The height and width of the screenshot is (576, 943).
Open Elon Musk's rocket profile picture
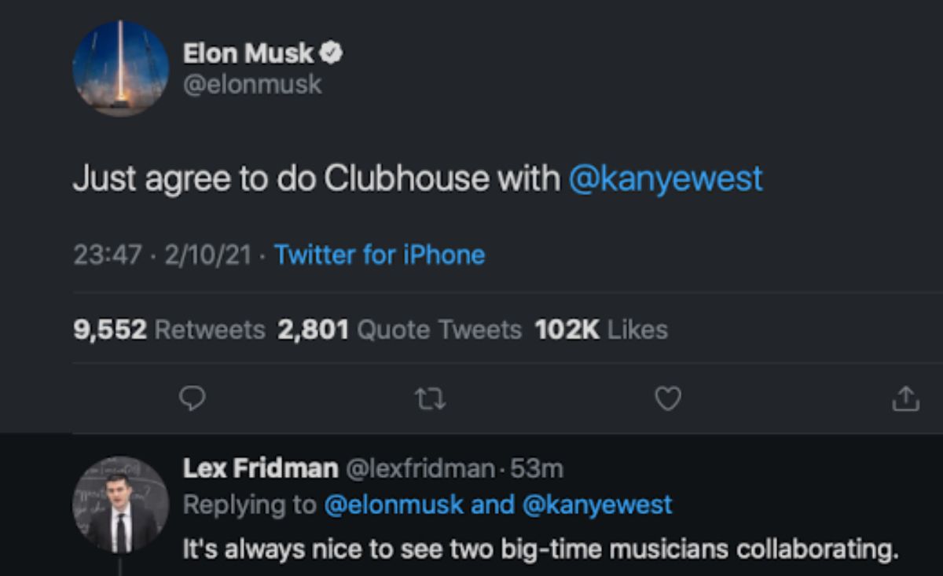pyautogui.click(x=120, y=68)
